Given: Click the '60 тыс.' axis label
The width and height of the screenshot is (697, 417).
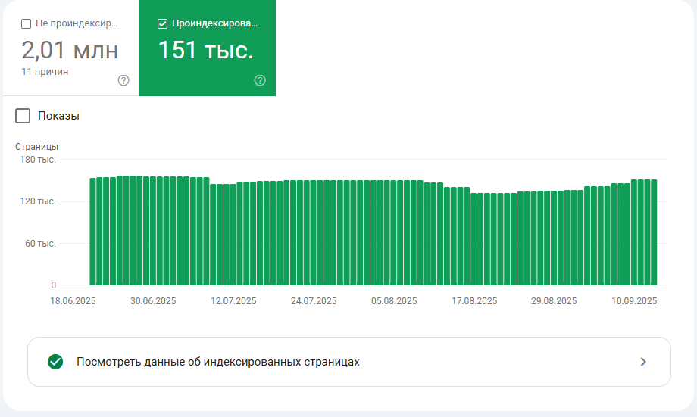Looking at the screenshot, I should (x=40, y=244).
